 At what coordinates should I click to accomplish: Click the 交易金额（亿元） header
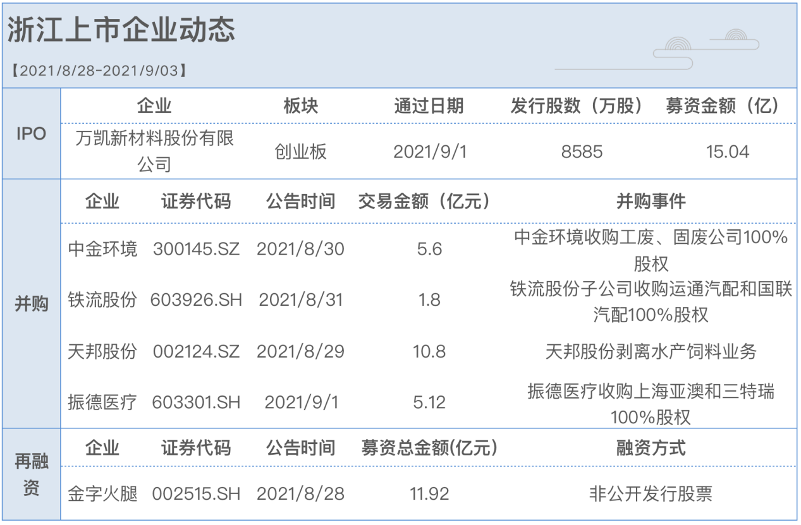point(424,202)
